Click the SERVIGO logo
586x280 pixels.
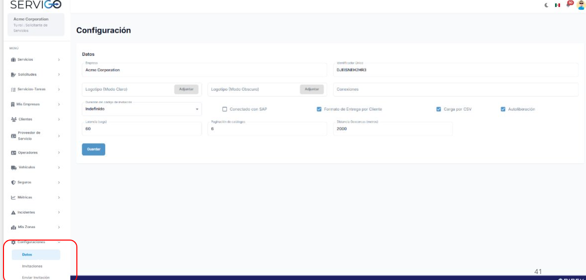click(36, 4)
